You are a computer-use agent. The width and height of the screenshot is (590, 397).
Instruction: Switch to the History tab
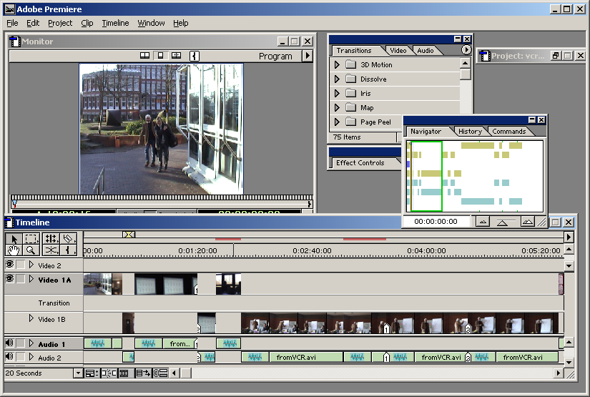tap(470, 132)
